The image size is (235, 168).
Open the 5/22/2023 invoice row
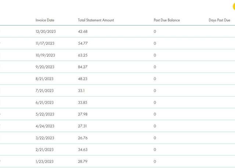117,114
